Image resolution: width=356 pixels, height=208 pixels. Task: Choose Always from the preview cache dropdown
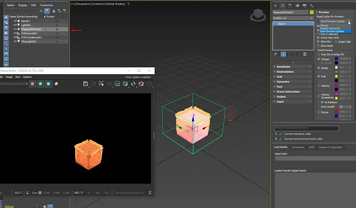click(x=324, y=26)
